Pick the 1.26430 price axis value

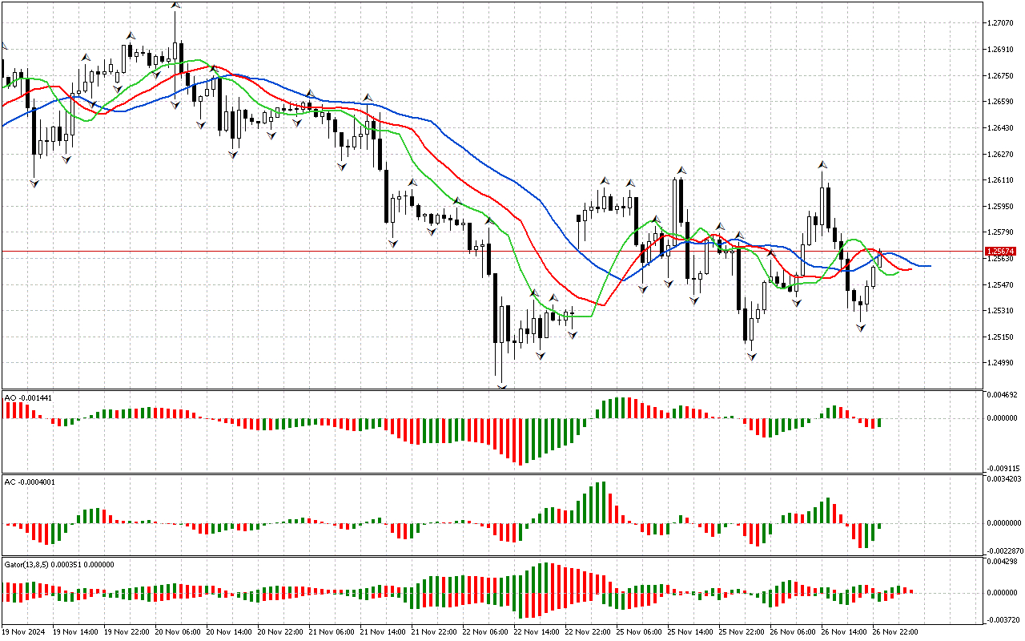pos(1002,128)
